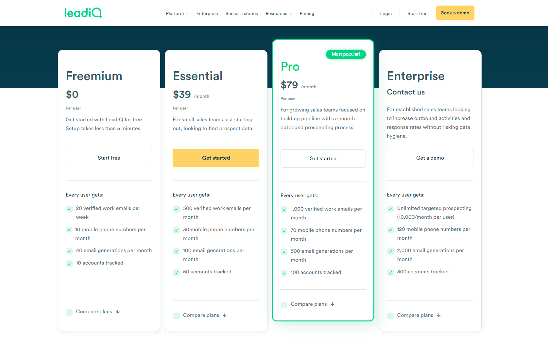
Task: Click checkmark beside 70 mobile phone numbers
Action: coord(284,231)
